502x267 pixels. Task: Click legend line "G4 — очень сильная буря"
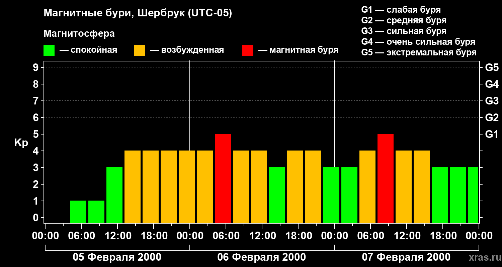[418, 42]
